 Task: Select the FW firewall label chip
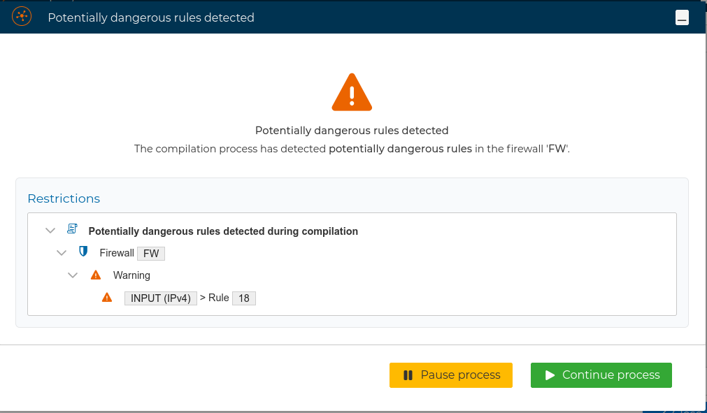pos(150,253)
